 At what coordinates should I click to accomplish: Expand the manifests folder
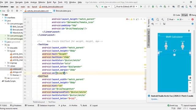(3, 18)
